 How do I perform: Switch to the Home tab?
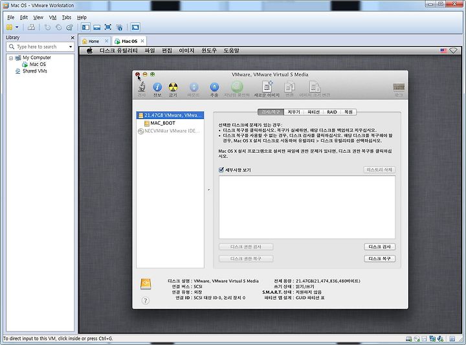click(x=94, y=41)
